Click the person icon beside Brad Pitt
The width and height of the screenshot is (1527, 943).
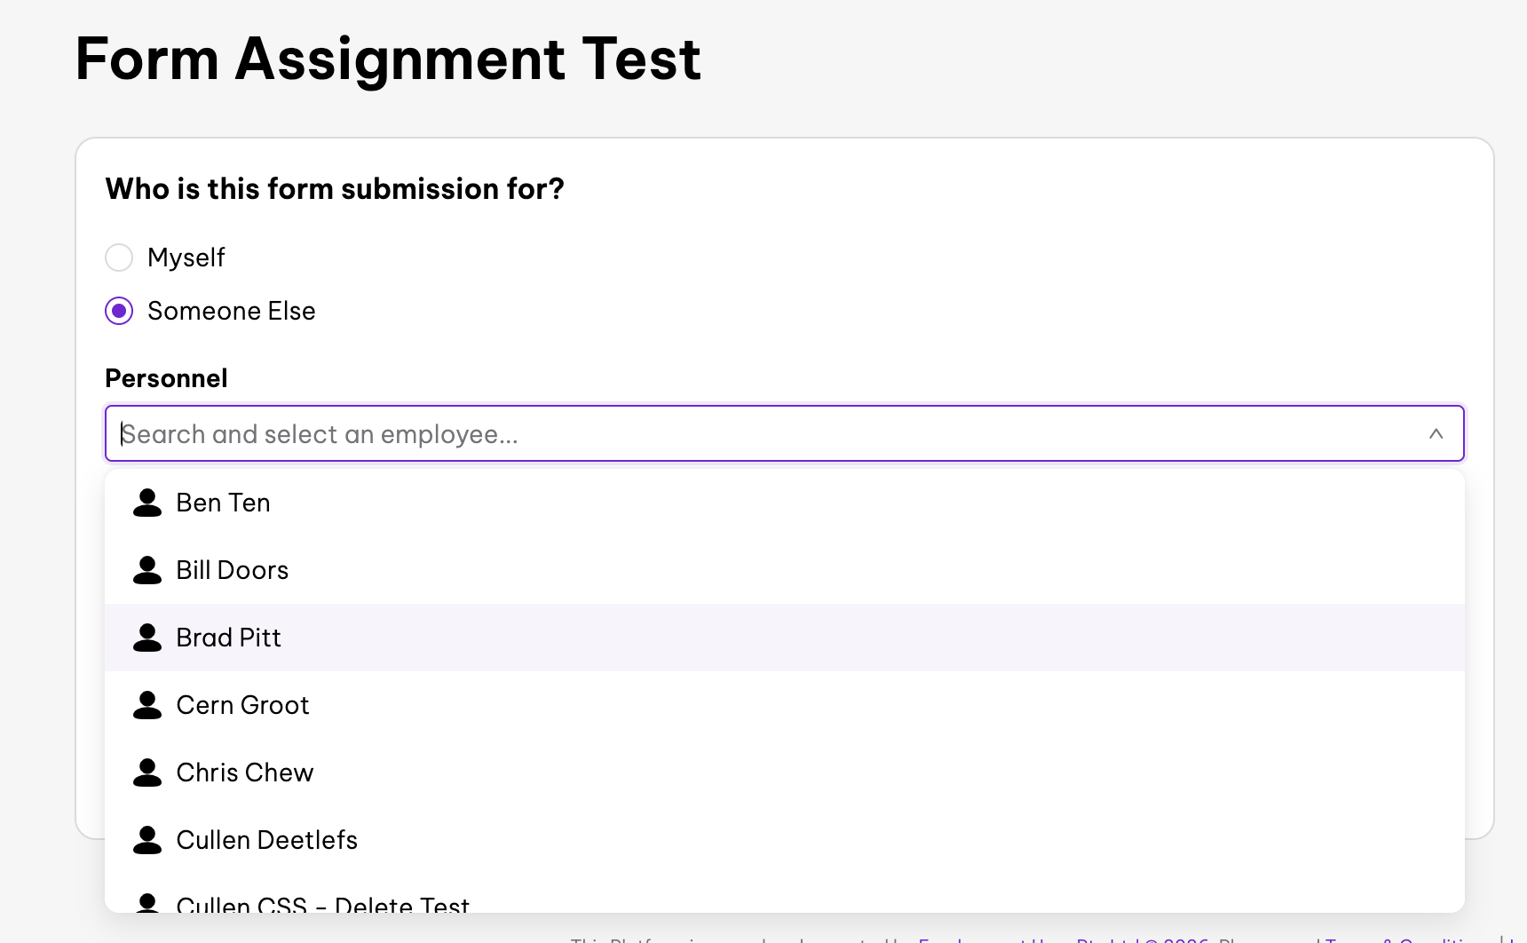click(x=147, y=638)
